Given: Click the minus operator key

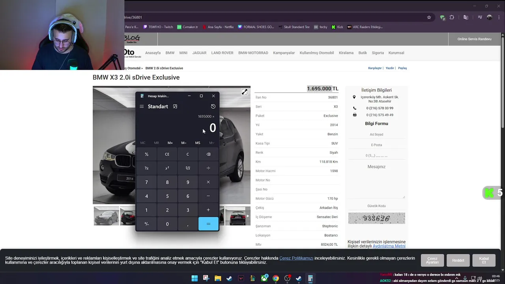Looking at the screenshot, I should (208, 196).
